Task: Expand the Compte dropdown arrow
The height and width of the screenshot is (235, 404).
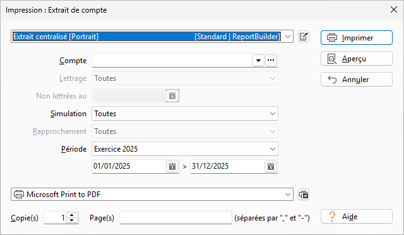Action: (x=258, y=61)
